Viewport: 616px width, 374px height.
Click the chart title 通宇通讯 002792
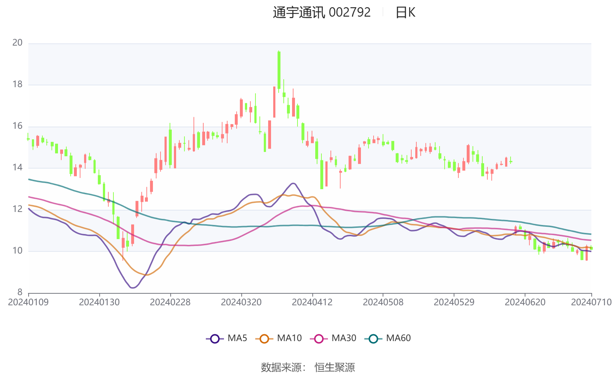tap(322, 13)
